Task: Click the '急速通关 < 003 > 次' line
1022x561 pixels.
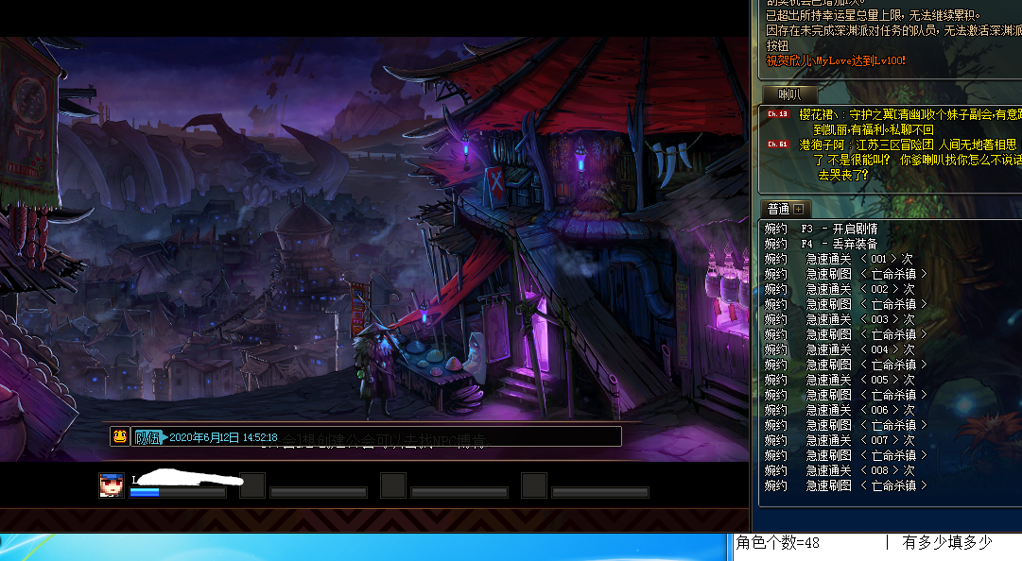Action: click(x=840, y=319)
